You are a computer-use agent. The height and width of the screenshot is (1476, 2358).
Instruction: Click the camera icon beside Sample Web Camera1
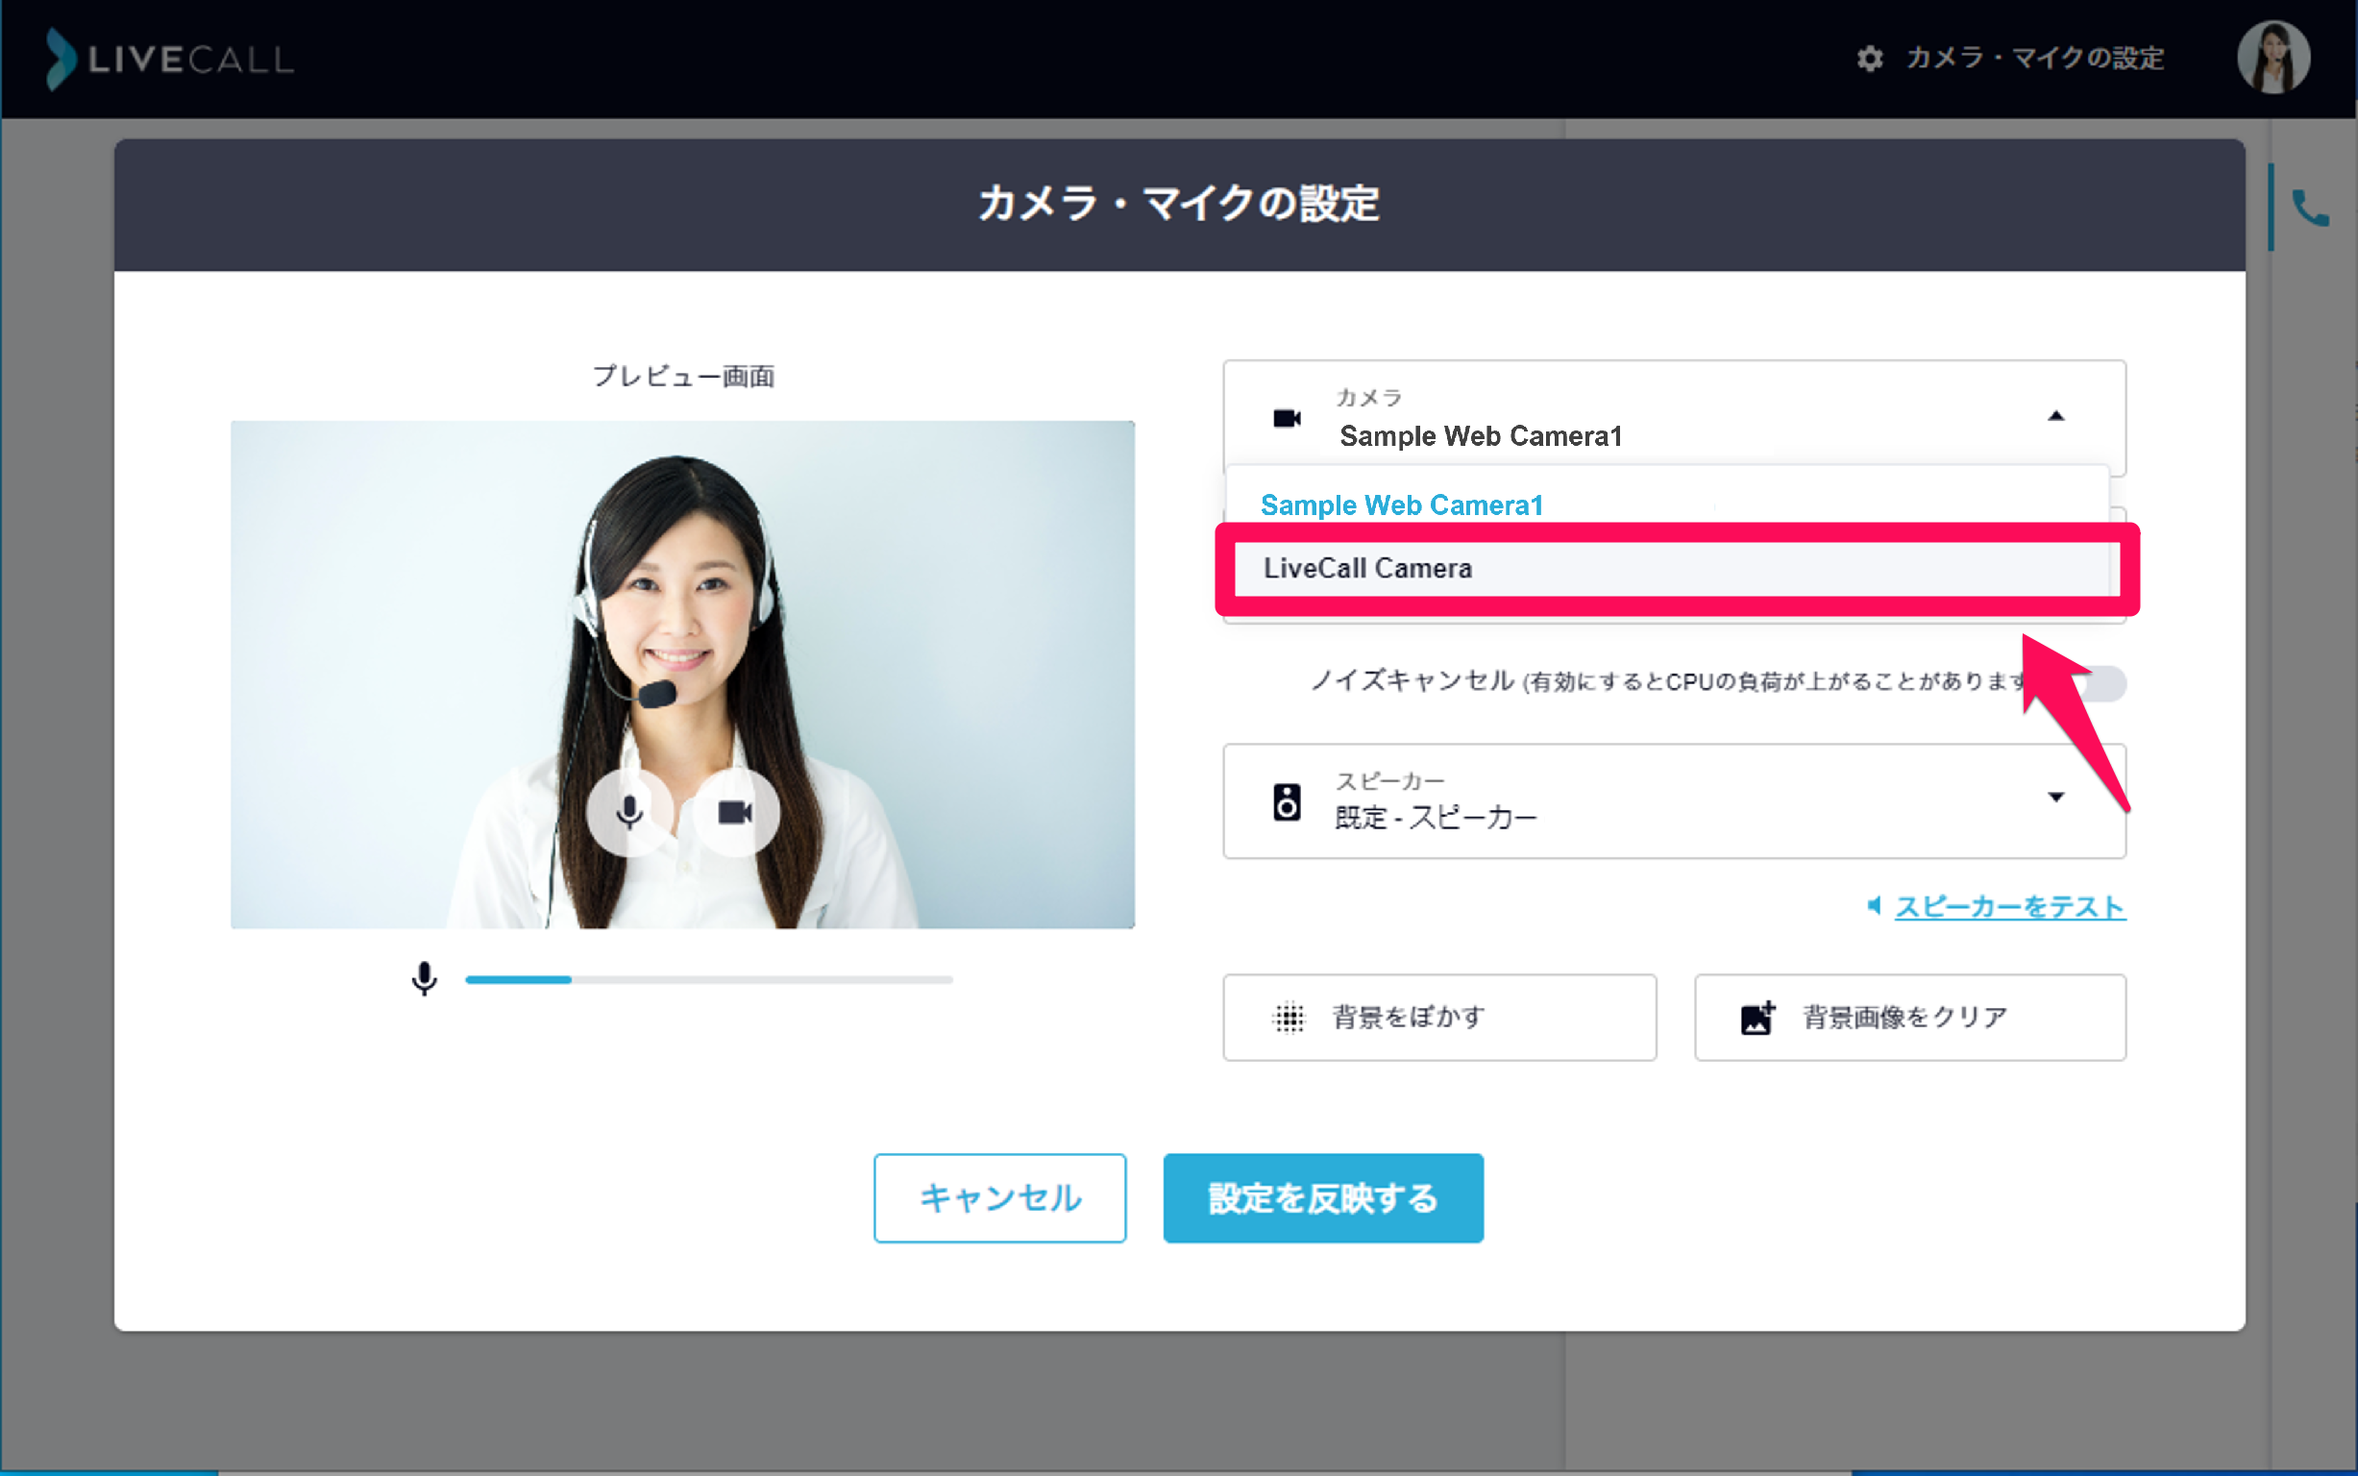(1288, 418)
